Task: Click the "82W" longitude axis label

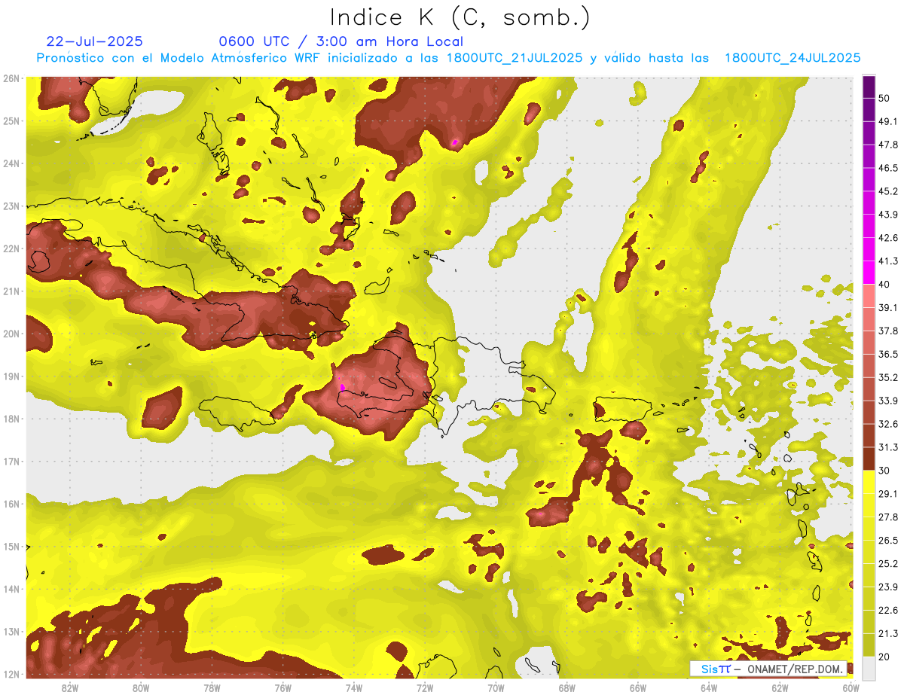Action: [x=70, y=687]
